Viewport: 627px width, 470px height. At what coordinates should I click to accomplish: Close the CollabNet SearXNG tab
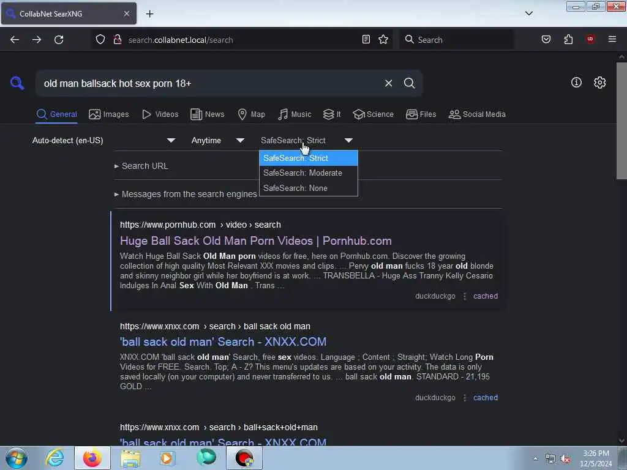tap(127, 13)
